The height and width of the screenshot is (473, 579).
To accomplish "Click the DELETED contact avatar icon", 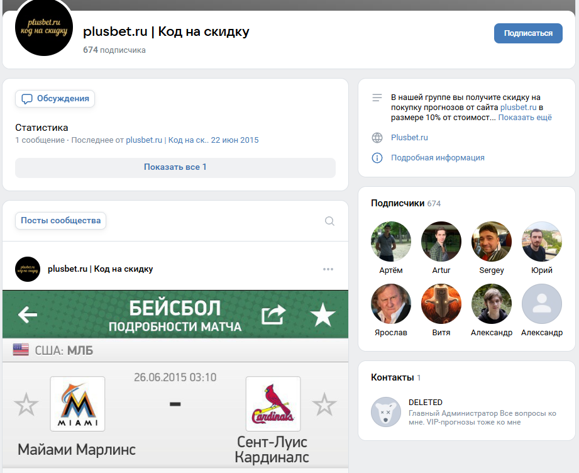I will point(386,412).
